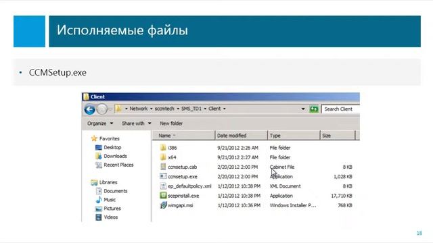Open Pictures label under Libraries
433x243 pixels.
pyautogui.click(x=112, y=209)
